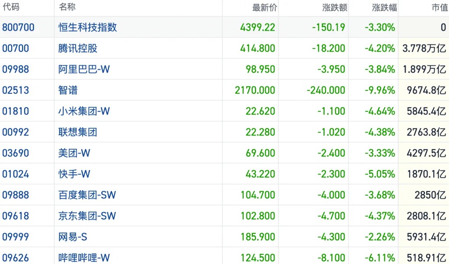449x264 pixels.
Task: Select stock code 09618
Action: (15, 216)
